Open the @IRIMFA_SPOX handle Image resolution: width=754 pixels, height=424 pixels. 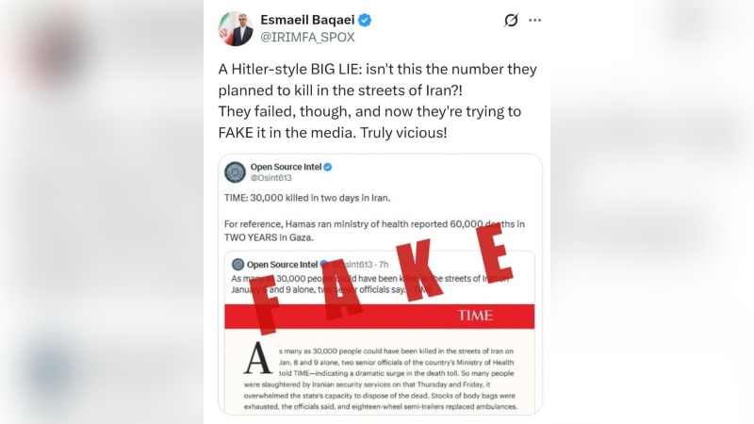(305, 37)
